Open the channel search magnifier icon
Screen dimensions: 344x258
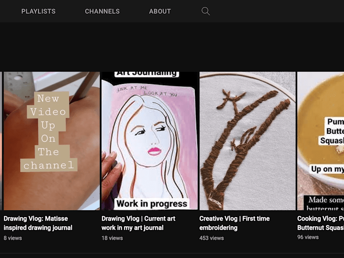click(x=206, y=11)
